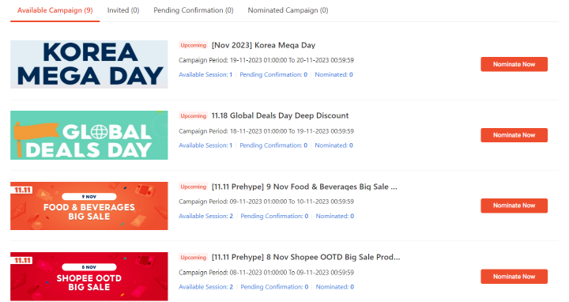Click the Upcoming badge beside Global Deals Day
Image resolution: width=569 pixels, height=302 pixels.
pos(193,115)
